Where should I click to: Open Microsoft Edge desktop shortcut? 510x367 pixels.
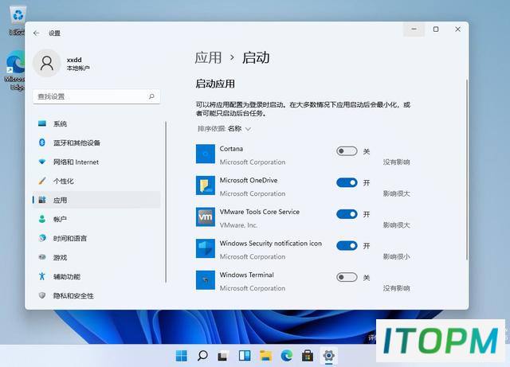15,71
